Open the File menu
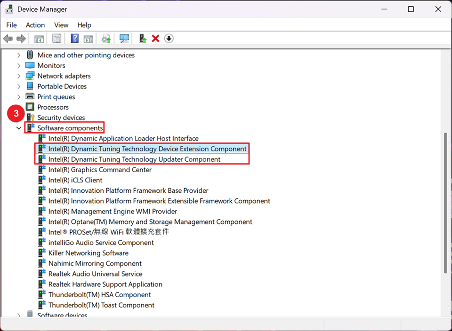 [11, 25]
